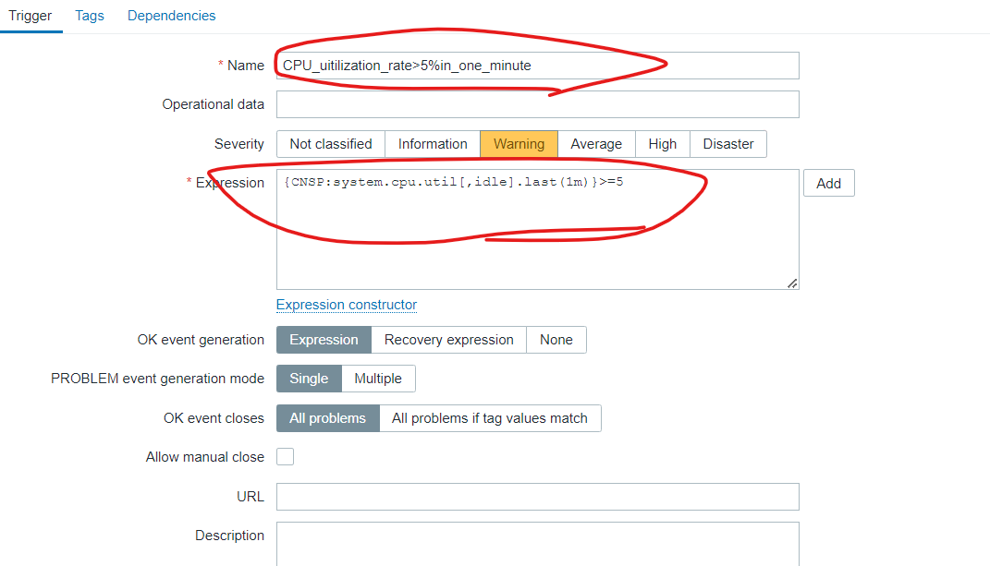Open the Dependencies tab

(x=172, y=16)
